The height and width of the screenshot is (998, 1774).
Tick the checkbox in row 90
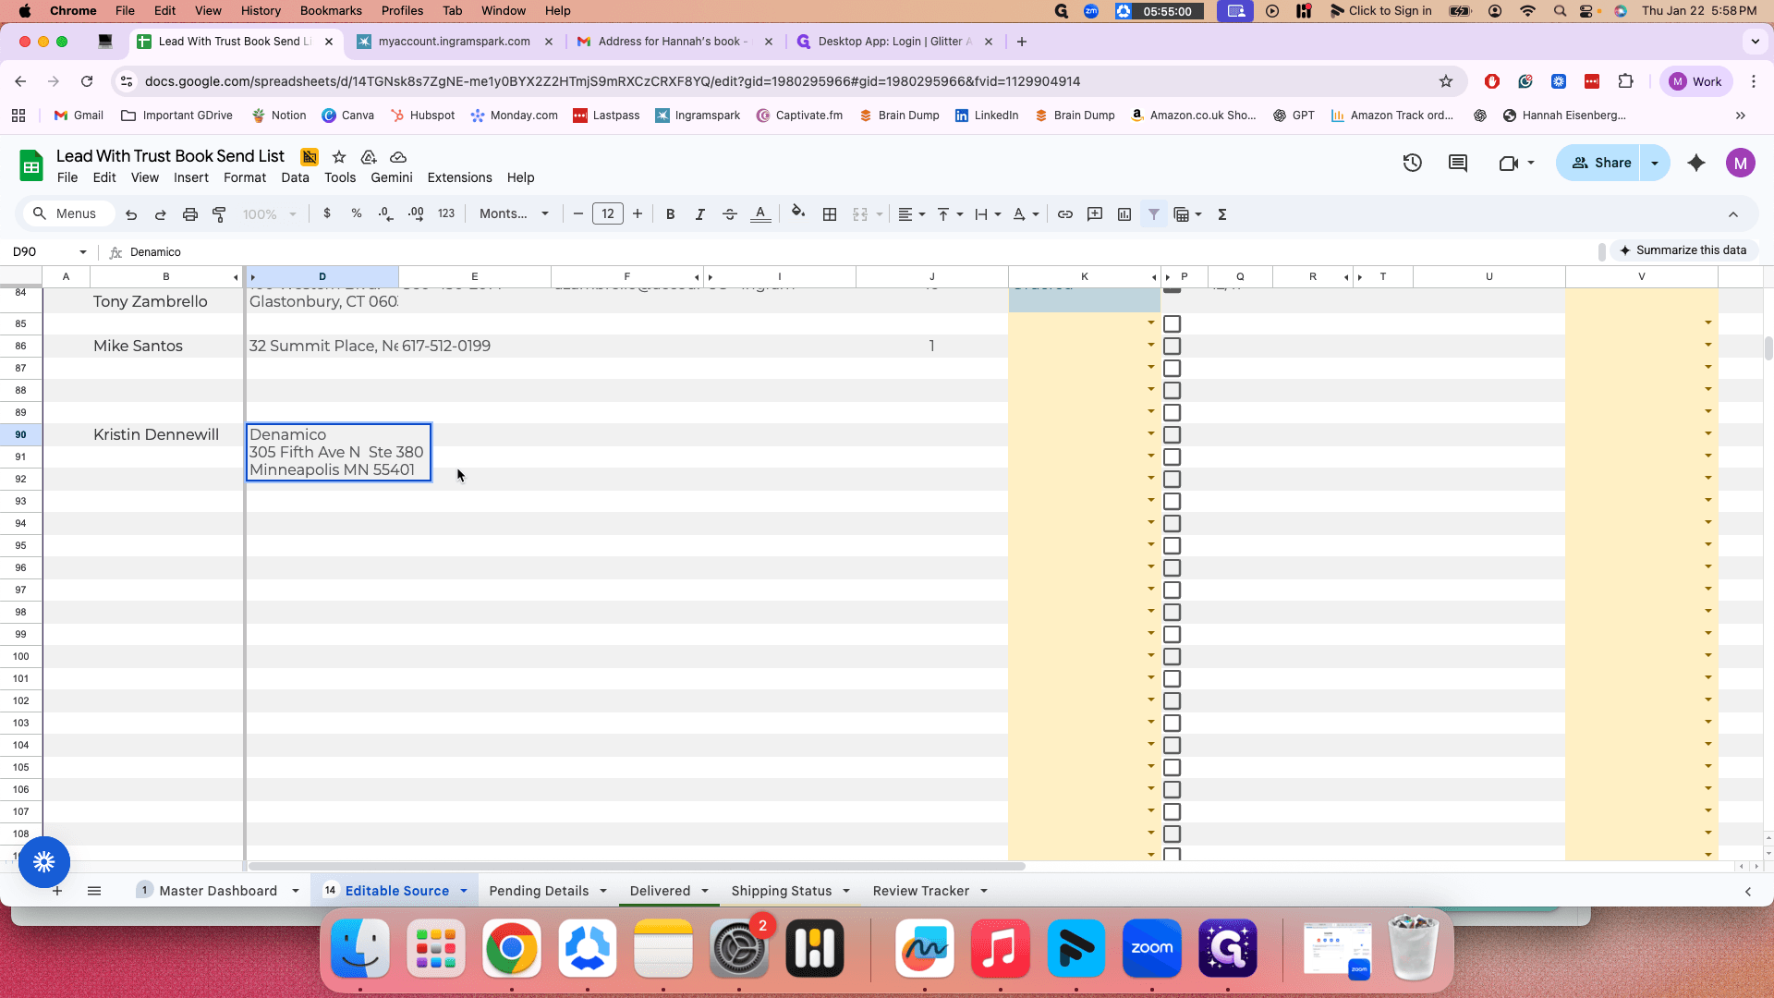[x=1173, y=435]
